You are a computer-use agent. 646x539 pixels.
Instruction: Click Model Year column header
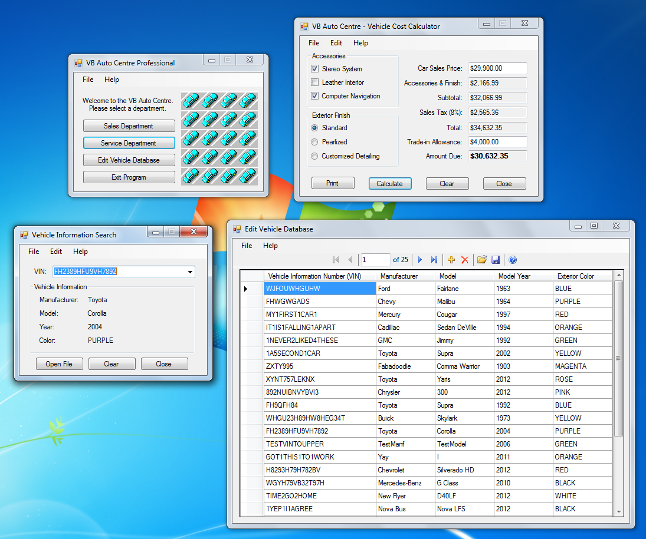[523, 276]
